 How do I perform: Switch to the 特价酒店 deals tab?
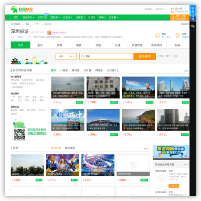(70, 148)
